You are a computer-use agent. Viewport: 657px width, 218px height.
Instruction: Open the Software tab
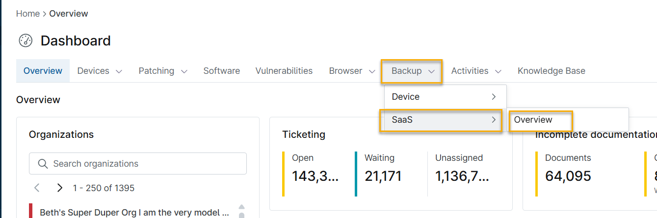point(221,71)
